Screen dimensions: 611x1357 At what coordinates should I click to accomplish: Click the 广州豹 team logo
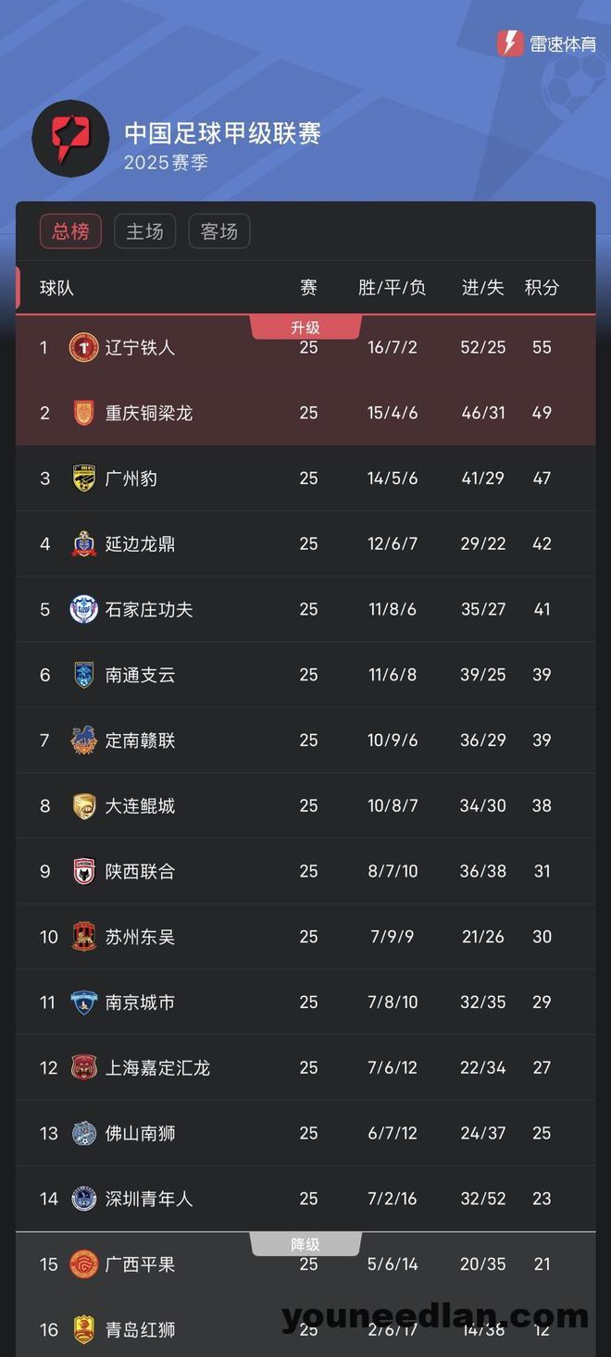point(83,479)
